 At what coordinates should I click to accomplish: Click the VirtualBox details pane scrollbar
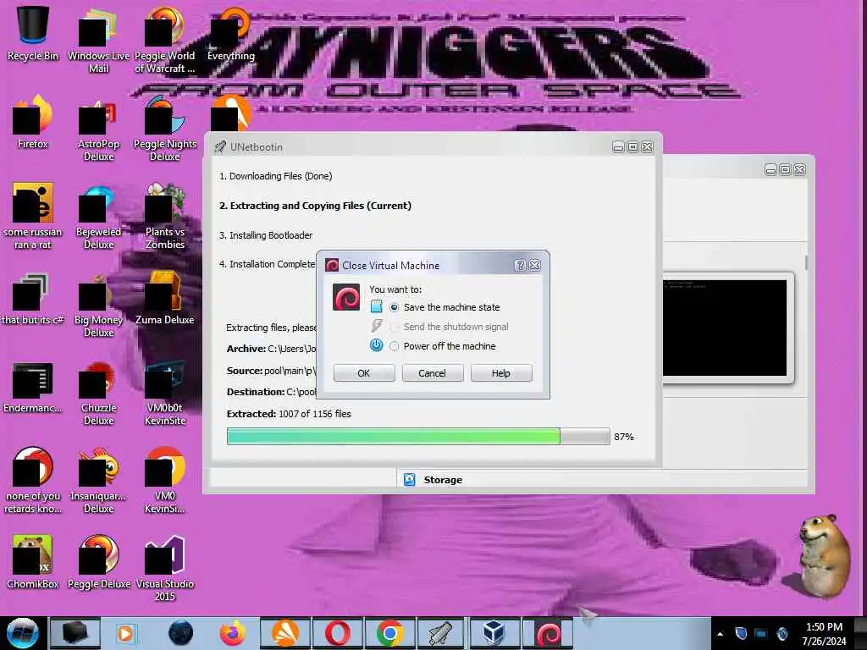pos(806,262)
